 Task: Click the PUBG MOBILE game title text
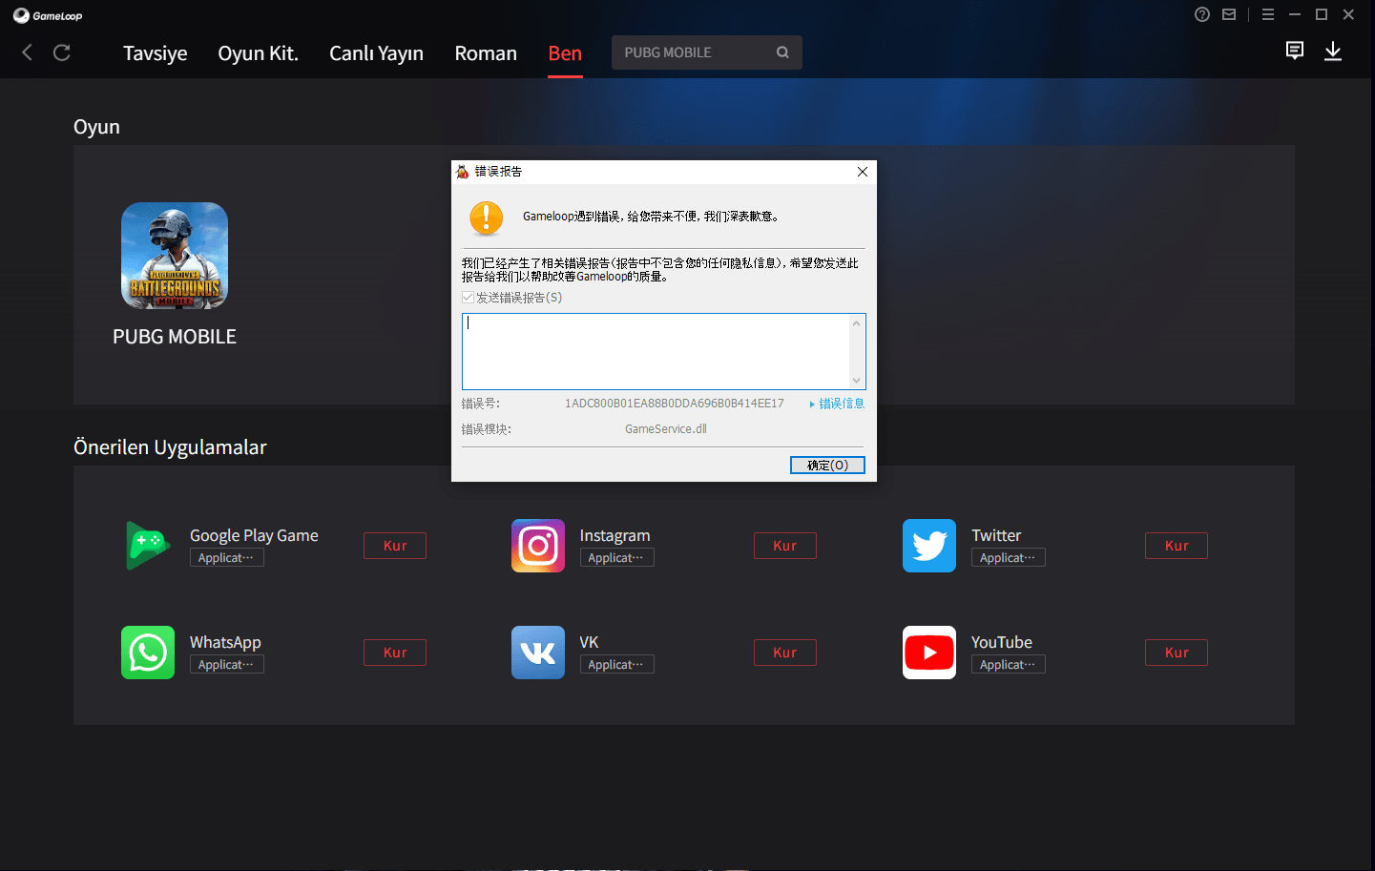[x=175, y=337]
